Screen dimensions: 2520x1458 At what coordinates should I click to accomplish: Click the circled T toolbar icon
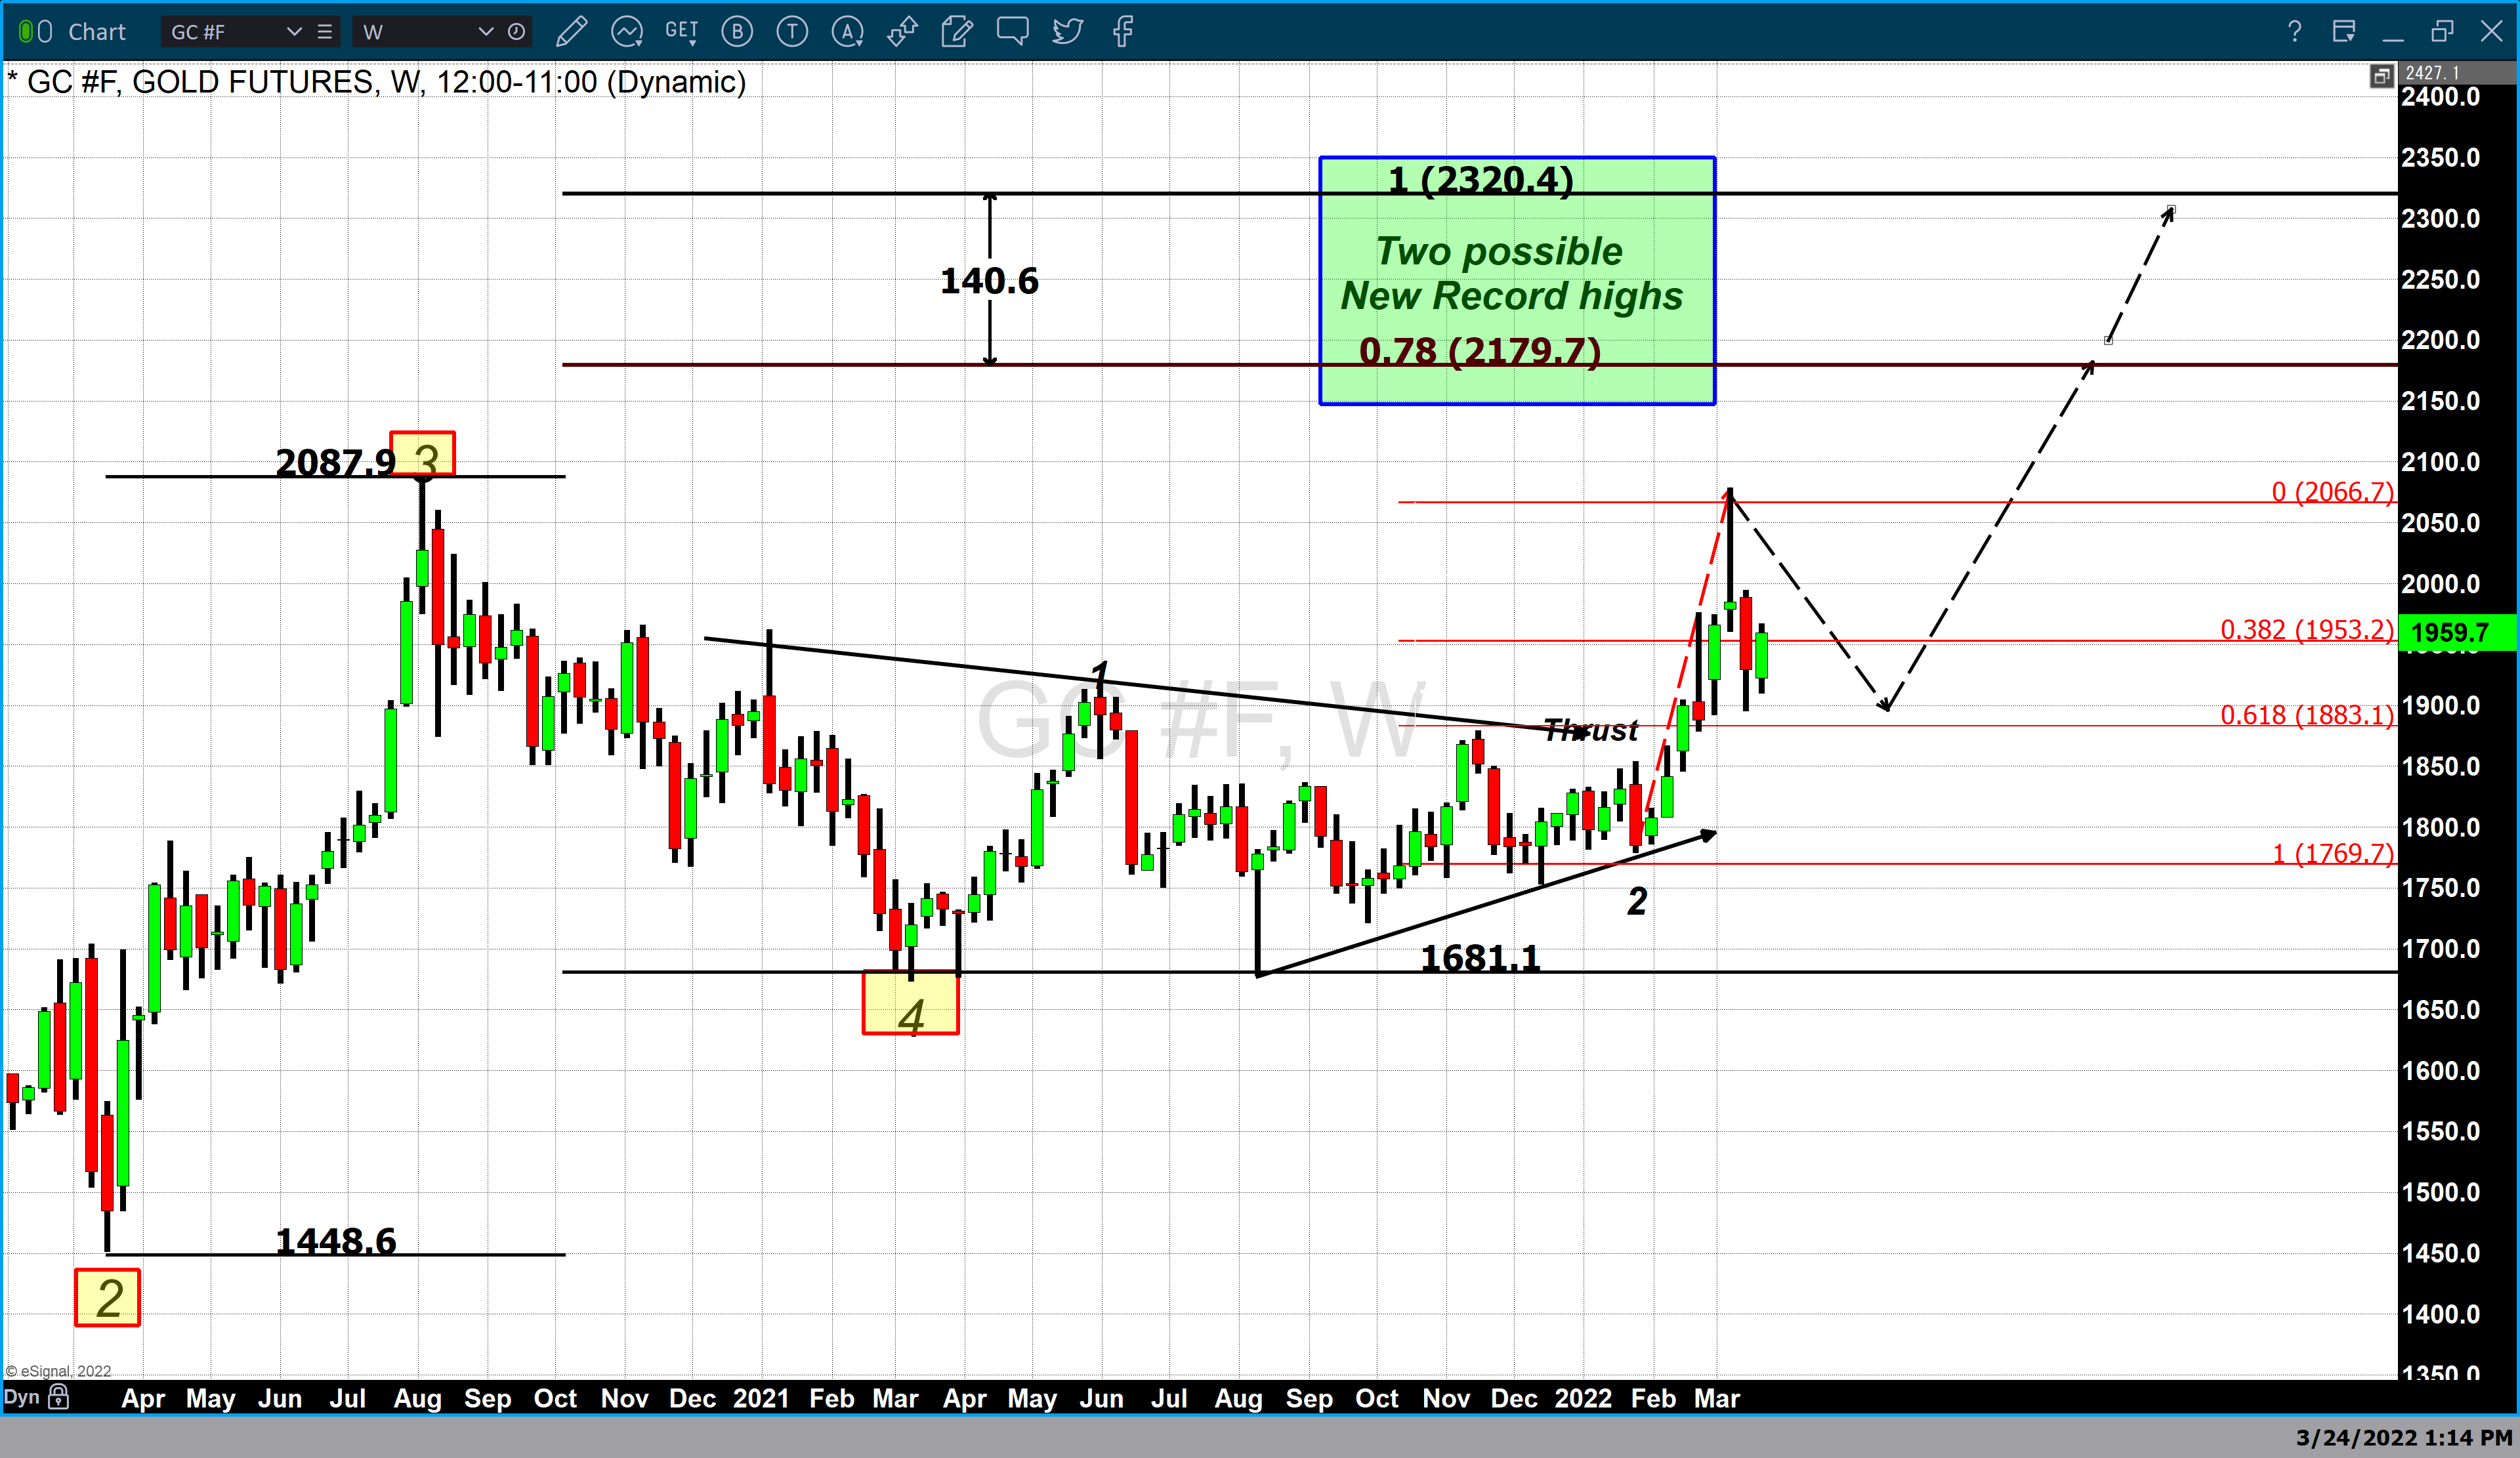pos(792,32)
